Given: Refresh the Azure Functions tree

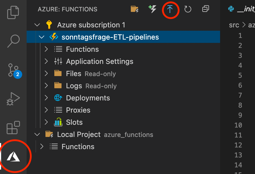Looking at the screenshot, I should coord(188,9).
